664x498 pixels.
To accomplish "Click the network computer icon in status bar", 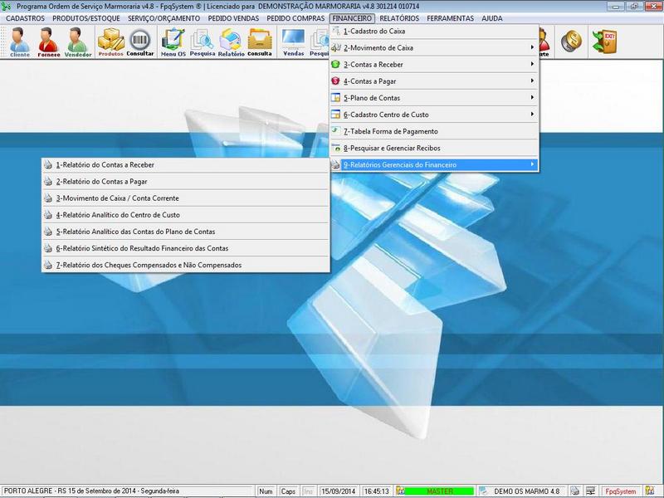I will [x=590, y=491].
